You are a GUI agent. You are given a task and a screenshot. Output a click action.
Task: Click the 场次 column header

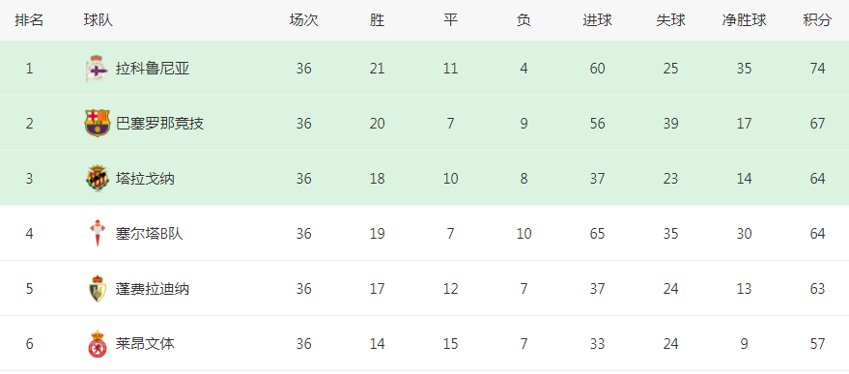pyautogui.click(x=303, y=20)
